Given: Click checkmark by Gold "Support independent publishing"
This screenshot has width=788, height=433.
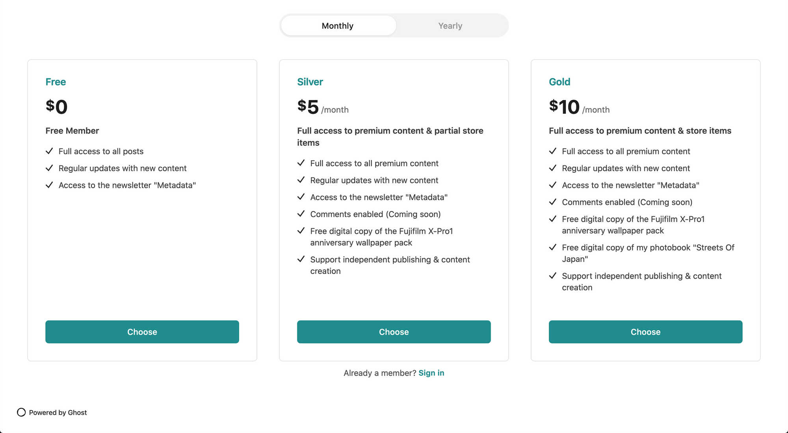Looking at the screenshot, I should pos(553,276).
